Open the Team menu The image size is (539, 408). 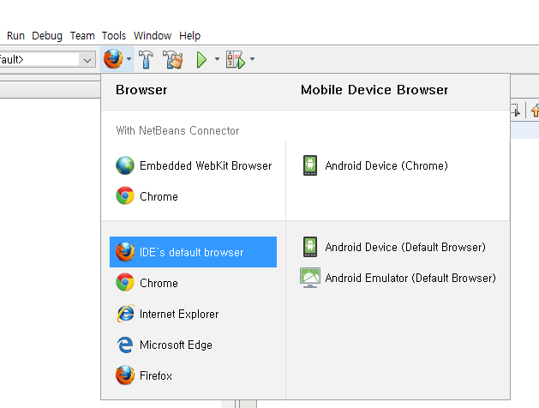[82, 35]
